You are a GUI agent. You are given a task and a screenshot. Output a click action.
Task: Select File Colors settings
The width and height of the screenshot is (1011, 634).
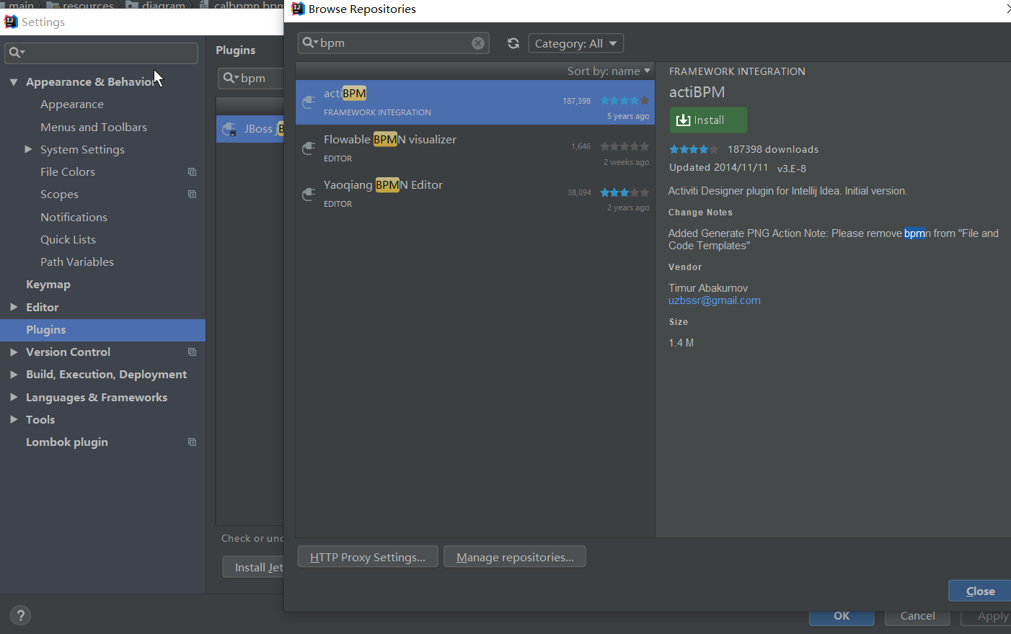68,172
